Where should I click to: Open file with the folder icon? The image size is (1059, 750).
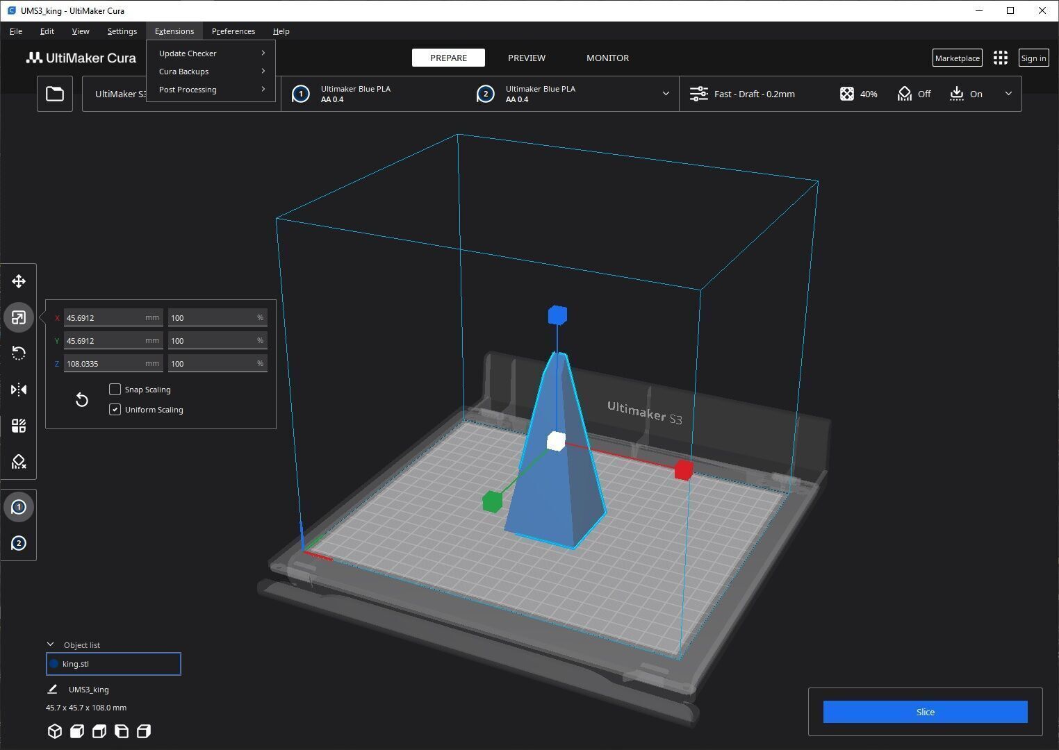[55, 94]
